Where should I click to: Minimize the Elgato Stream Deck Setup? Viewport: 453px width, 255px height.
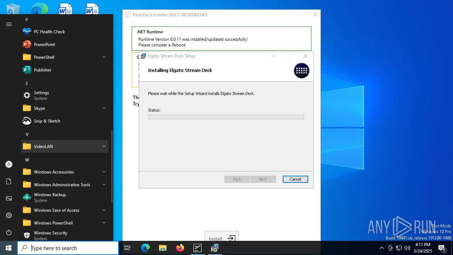273,56
